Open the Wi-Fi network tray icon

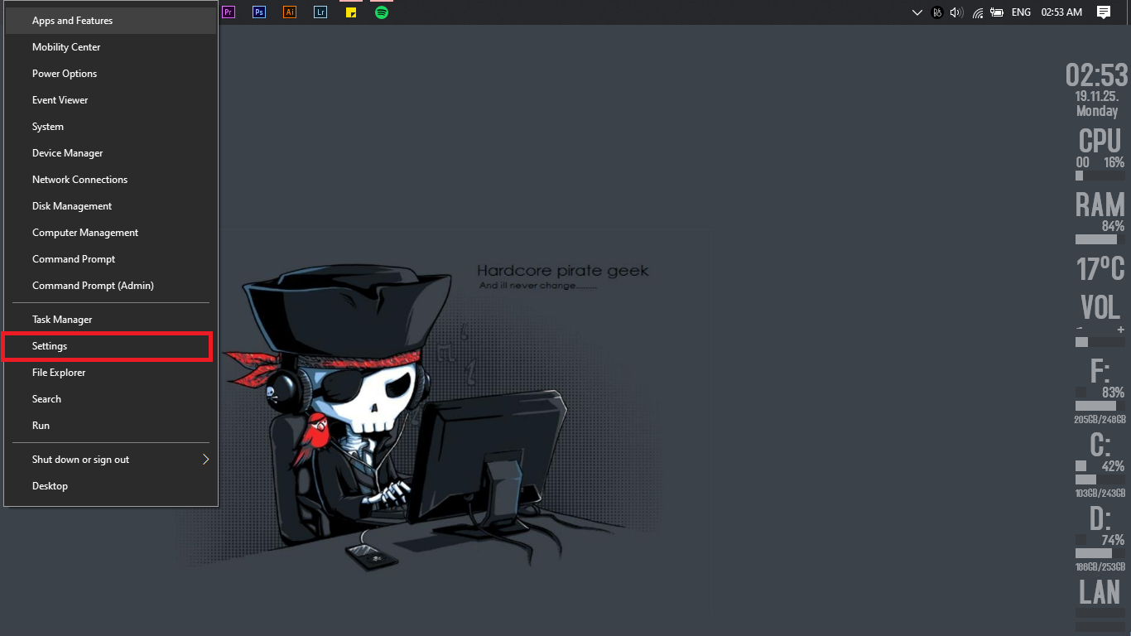[978, 12]
